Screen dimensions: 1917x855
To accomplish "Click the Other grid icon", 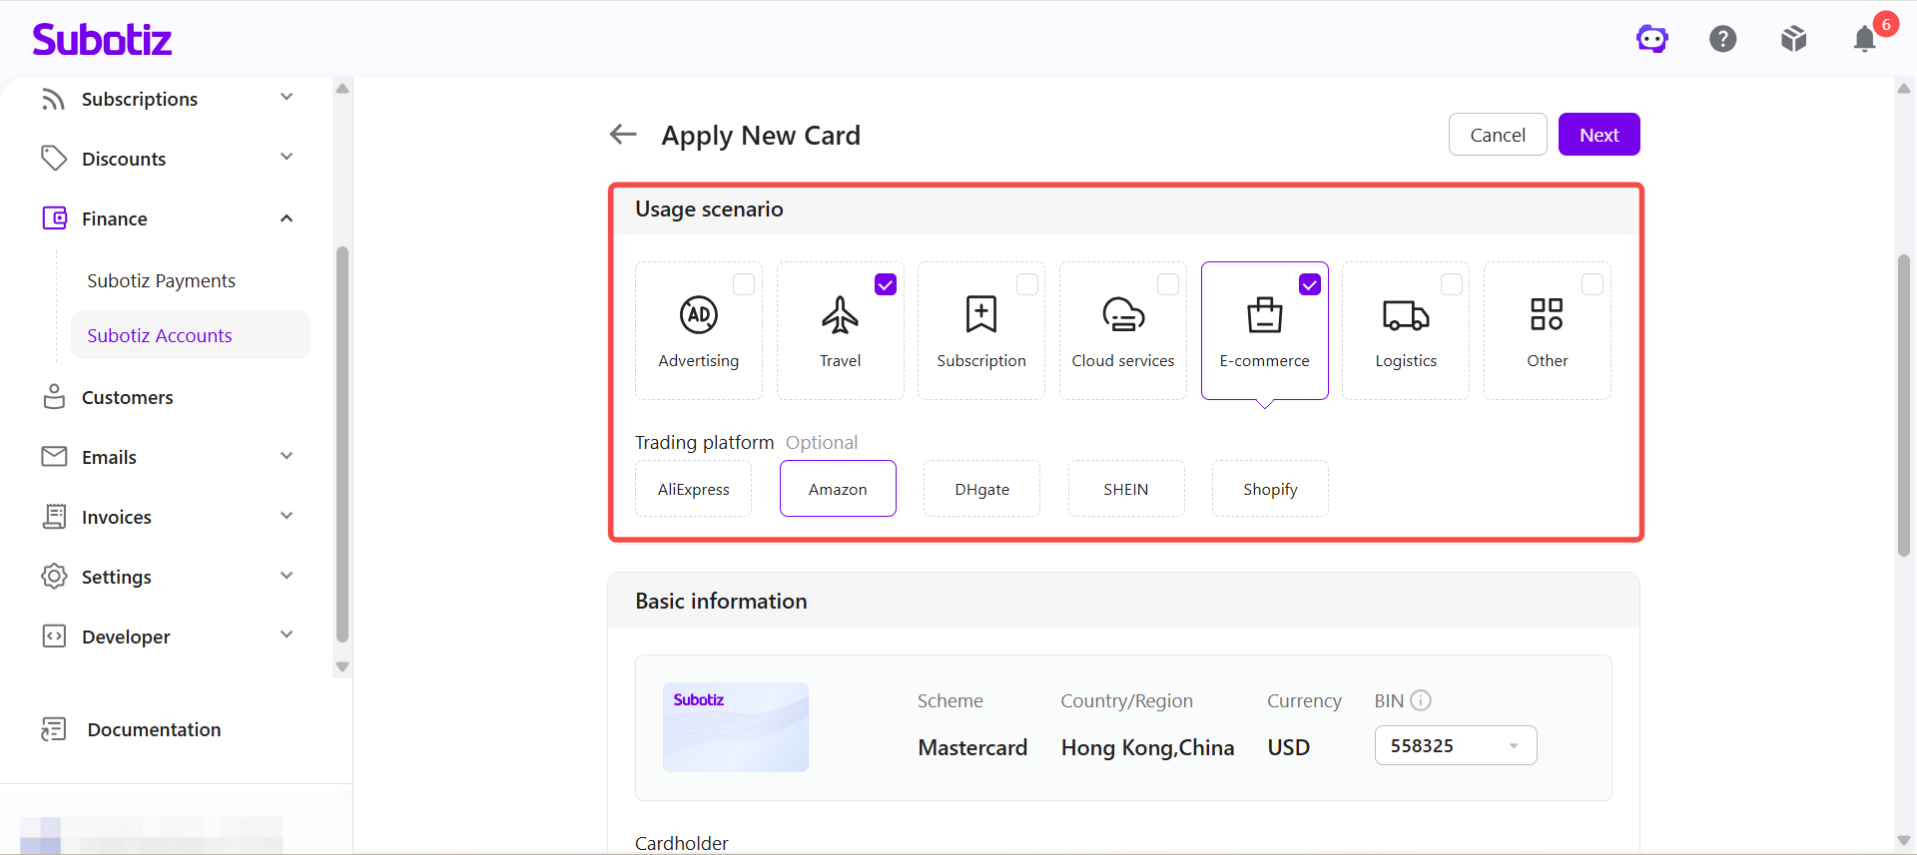I will (1547, 314).
